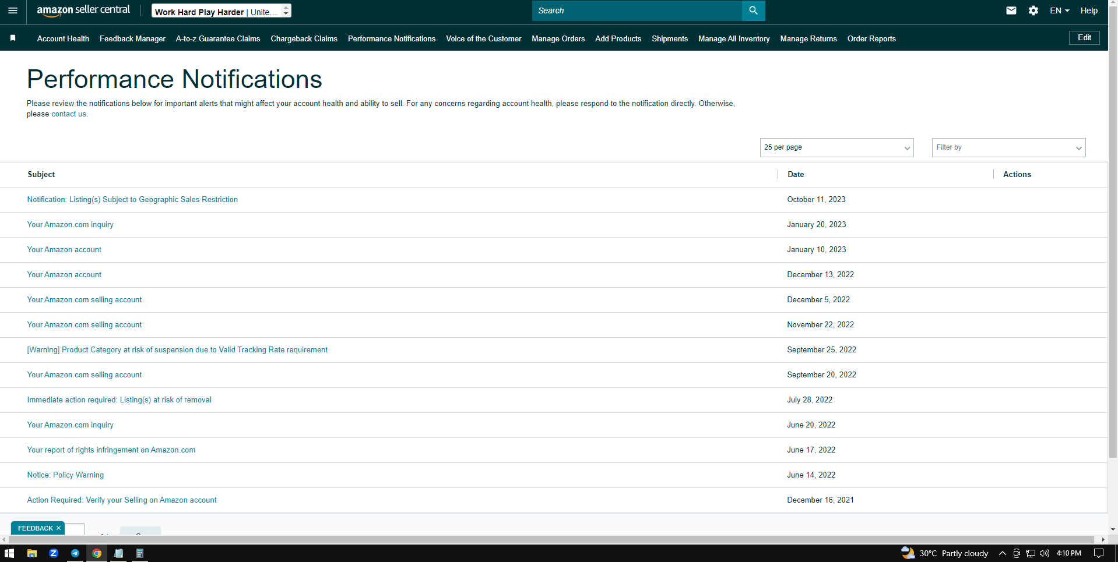
Task: Open December 13, 2022 Your Amazon account
Action: (x=64, y=275)
